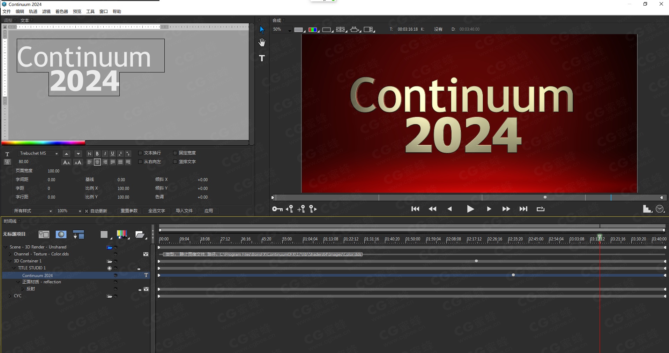
Task: Step forward one frame
Action: click(x=489, y=209)
